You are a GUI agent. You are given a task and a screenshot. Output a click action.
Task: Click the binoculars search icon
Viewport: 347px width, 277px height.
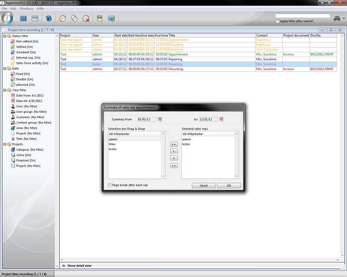coord(337,18)
